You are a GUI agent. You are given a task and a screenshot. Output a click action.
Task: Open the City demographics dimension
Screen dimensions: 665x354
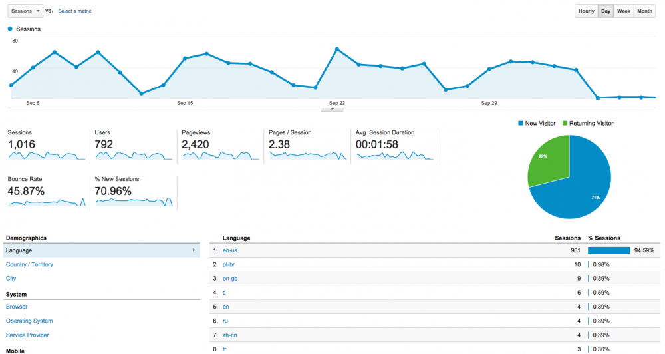11,279
